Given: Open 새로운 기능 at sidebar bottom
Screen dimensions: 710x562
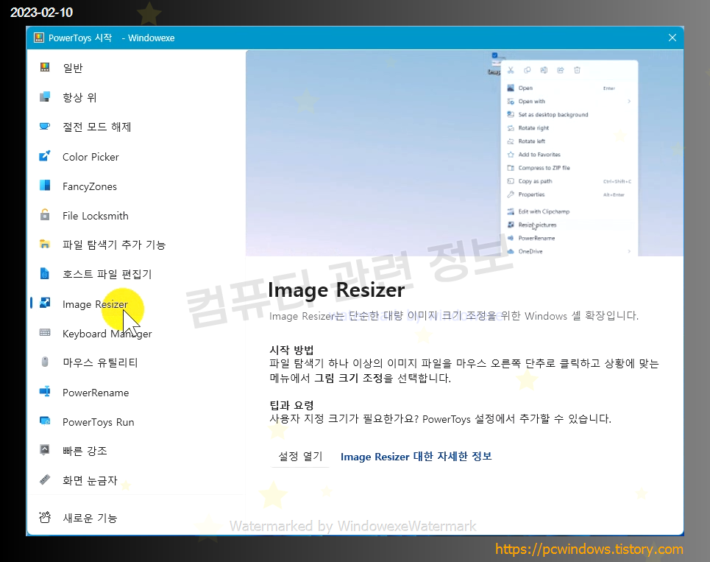Looking at the screenshot, I should click(90, 518).
